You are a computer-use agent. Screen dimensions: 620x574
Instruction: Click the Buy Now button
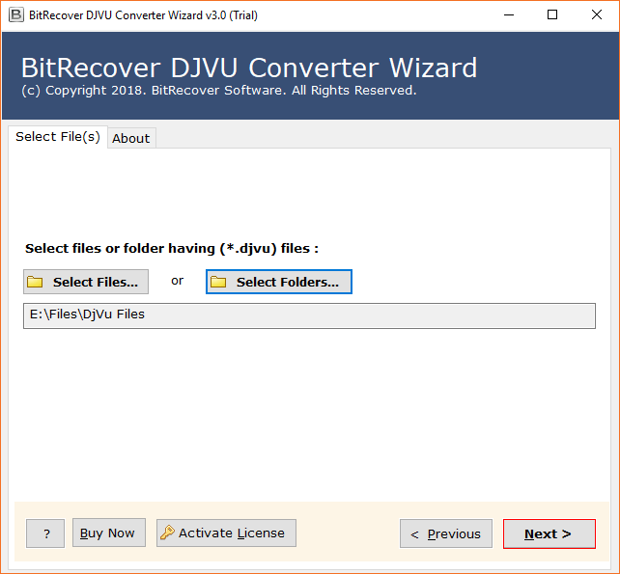pos(109,533)
